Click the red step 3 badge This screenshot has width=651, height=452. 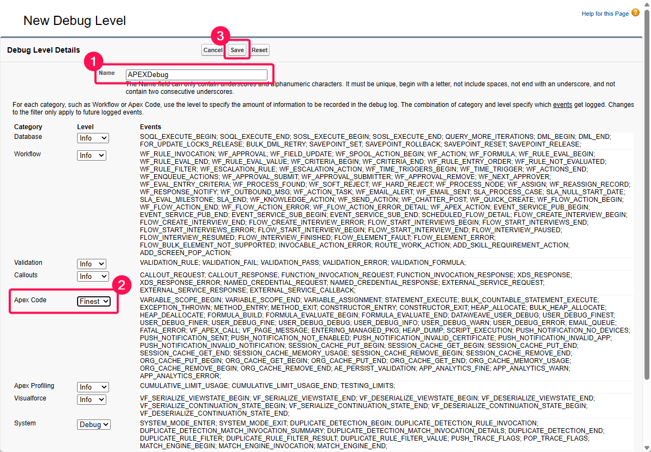[220, 36]
